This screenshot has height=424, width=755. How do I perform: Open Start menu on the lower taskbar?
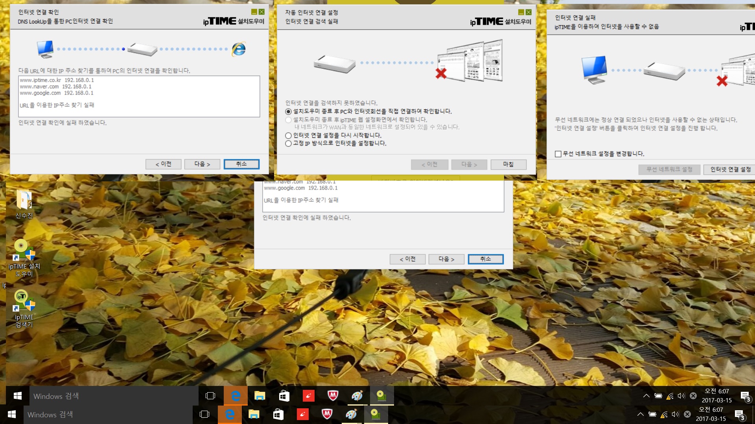tap(12, 414)
